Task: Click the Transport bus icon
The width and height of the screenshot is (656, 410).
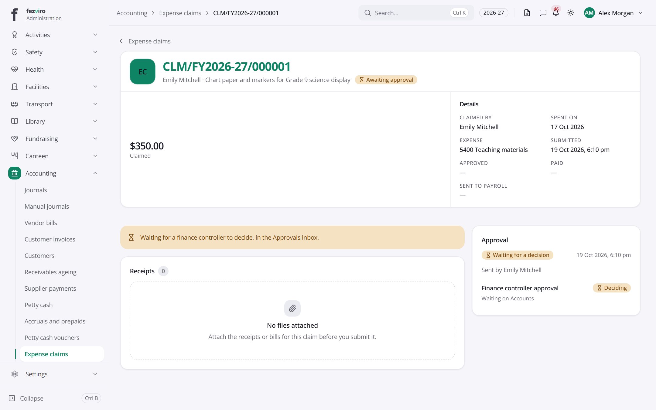Action: click(x=15, y=104)
